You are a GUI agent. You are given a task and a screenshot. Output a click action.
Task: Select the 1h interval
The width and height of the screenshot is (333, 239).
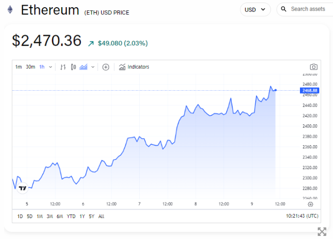pyautogui.click(x=42, y=67)
